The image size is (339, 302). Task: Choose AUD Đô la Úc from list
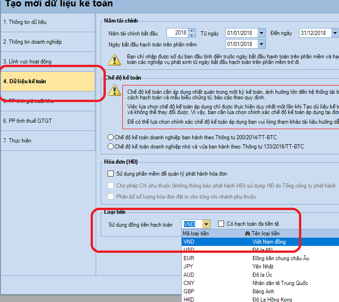[x=260, y=275]
